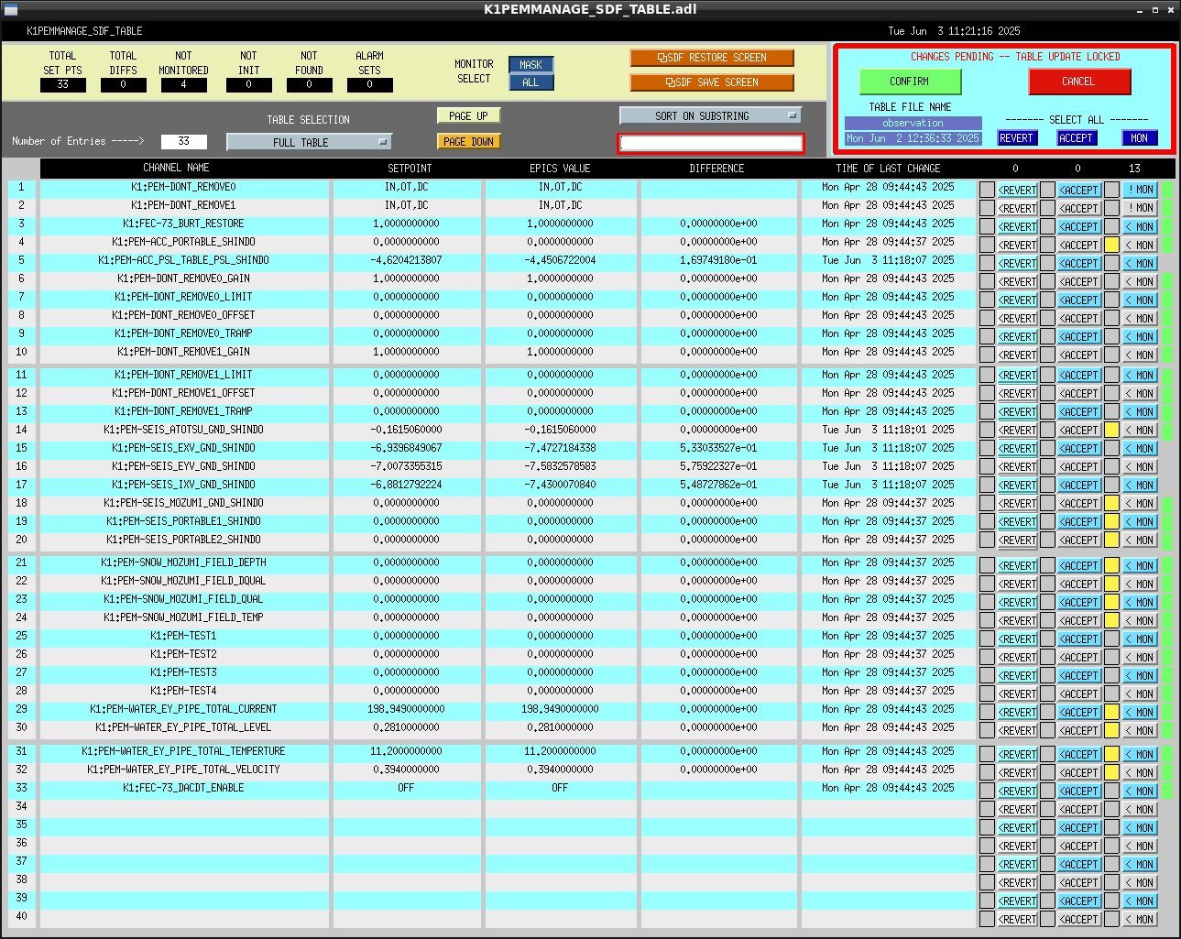The image size is (1181, 939).
Task: Go to the previous page with PAGE UP
Action: [x=469, y=116]
